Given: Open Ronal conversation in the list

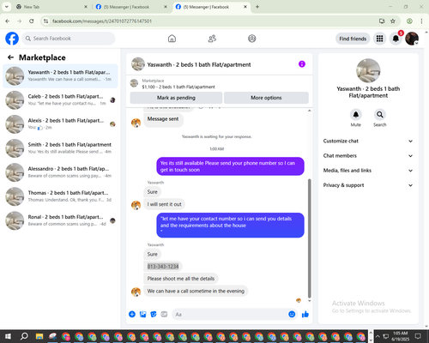Looking at the screenshot, I should (60, 220).
